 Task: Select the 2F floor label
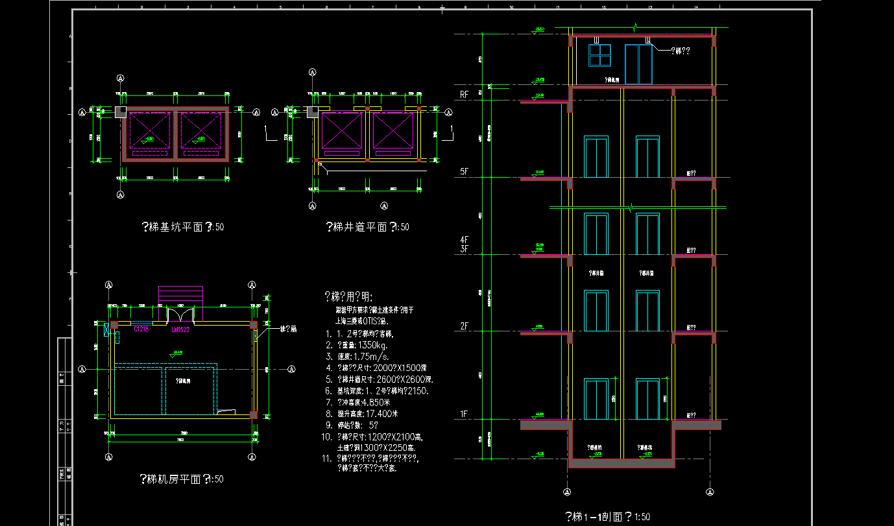pyautogui.click(x=464, y=326)
